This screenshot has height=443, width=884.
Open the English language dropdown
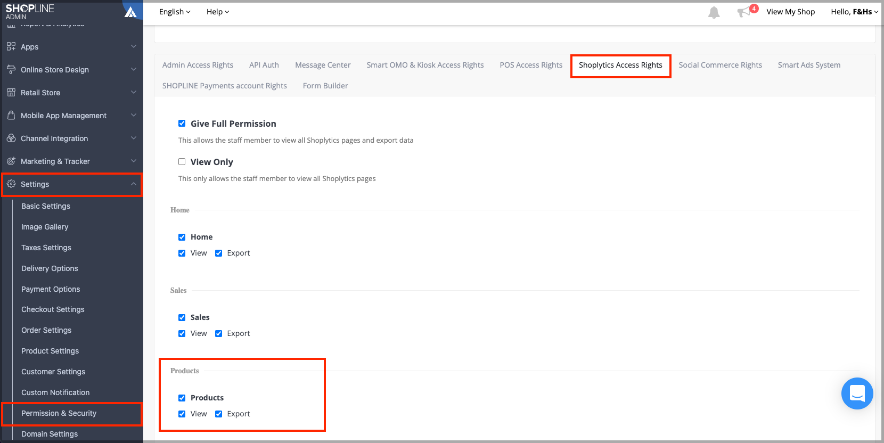point(175,12)
